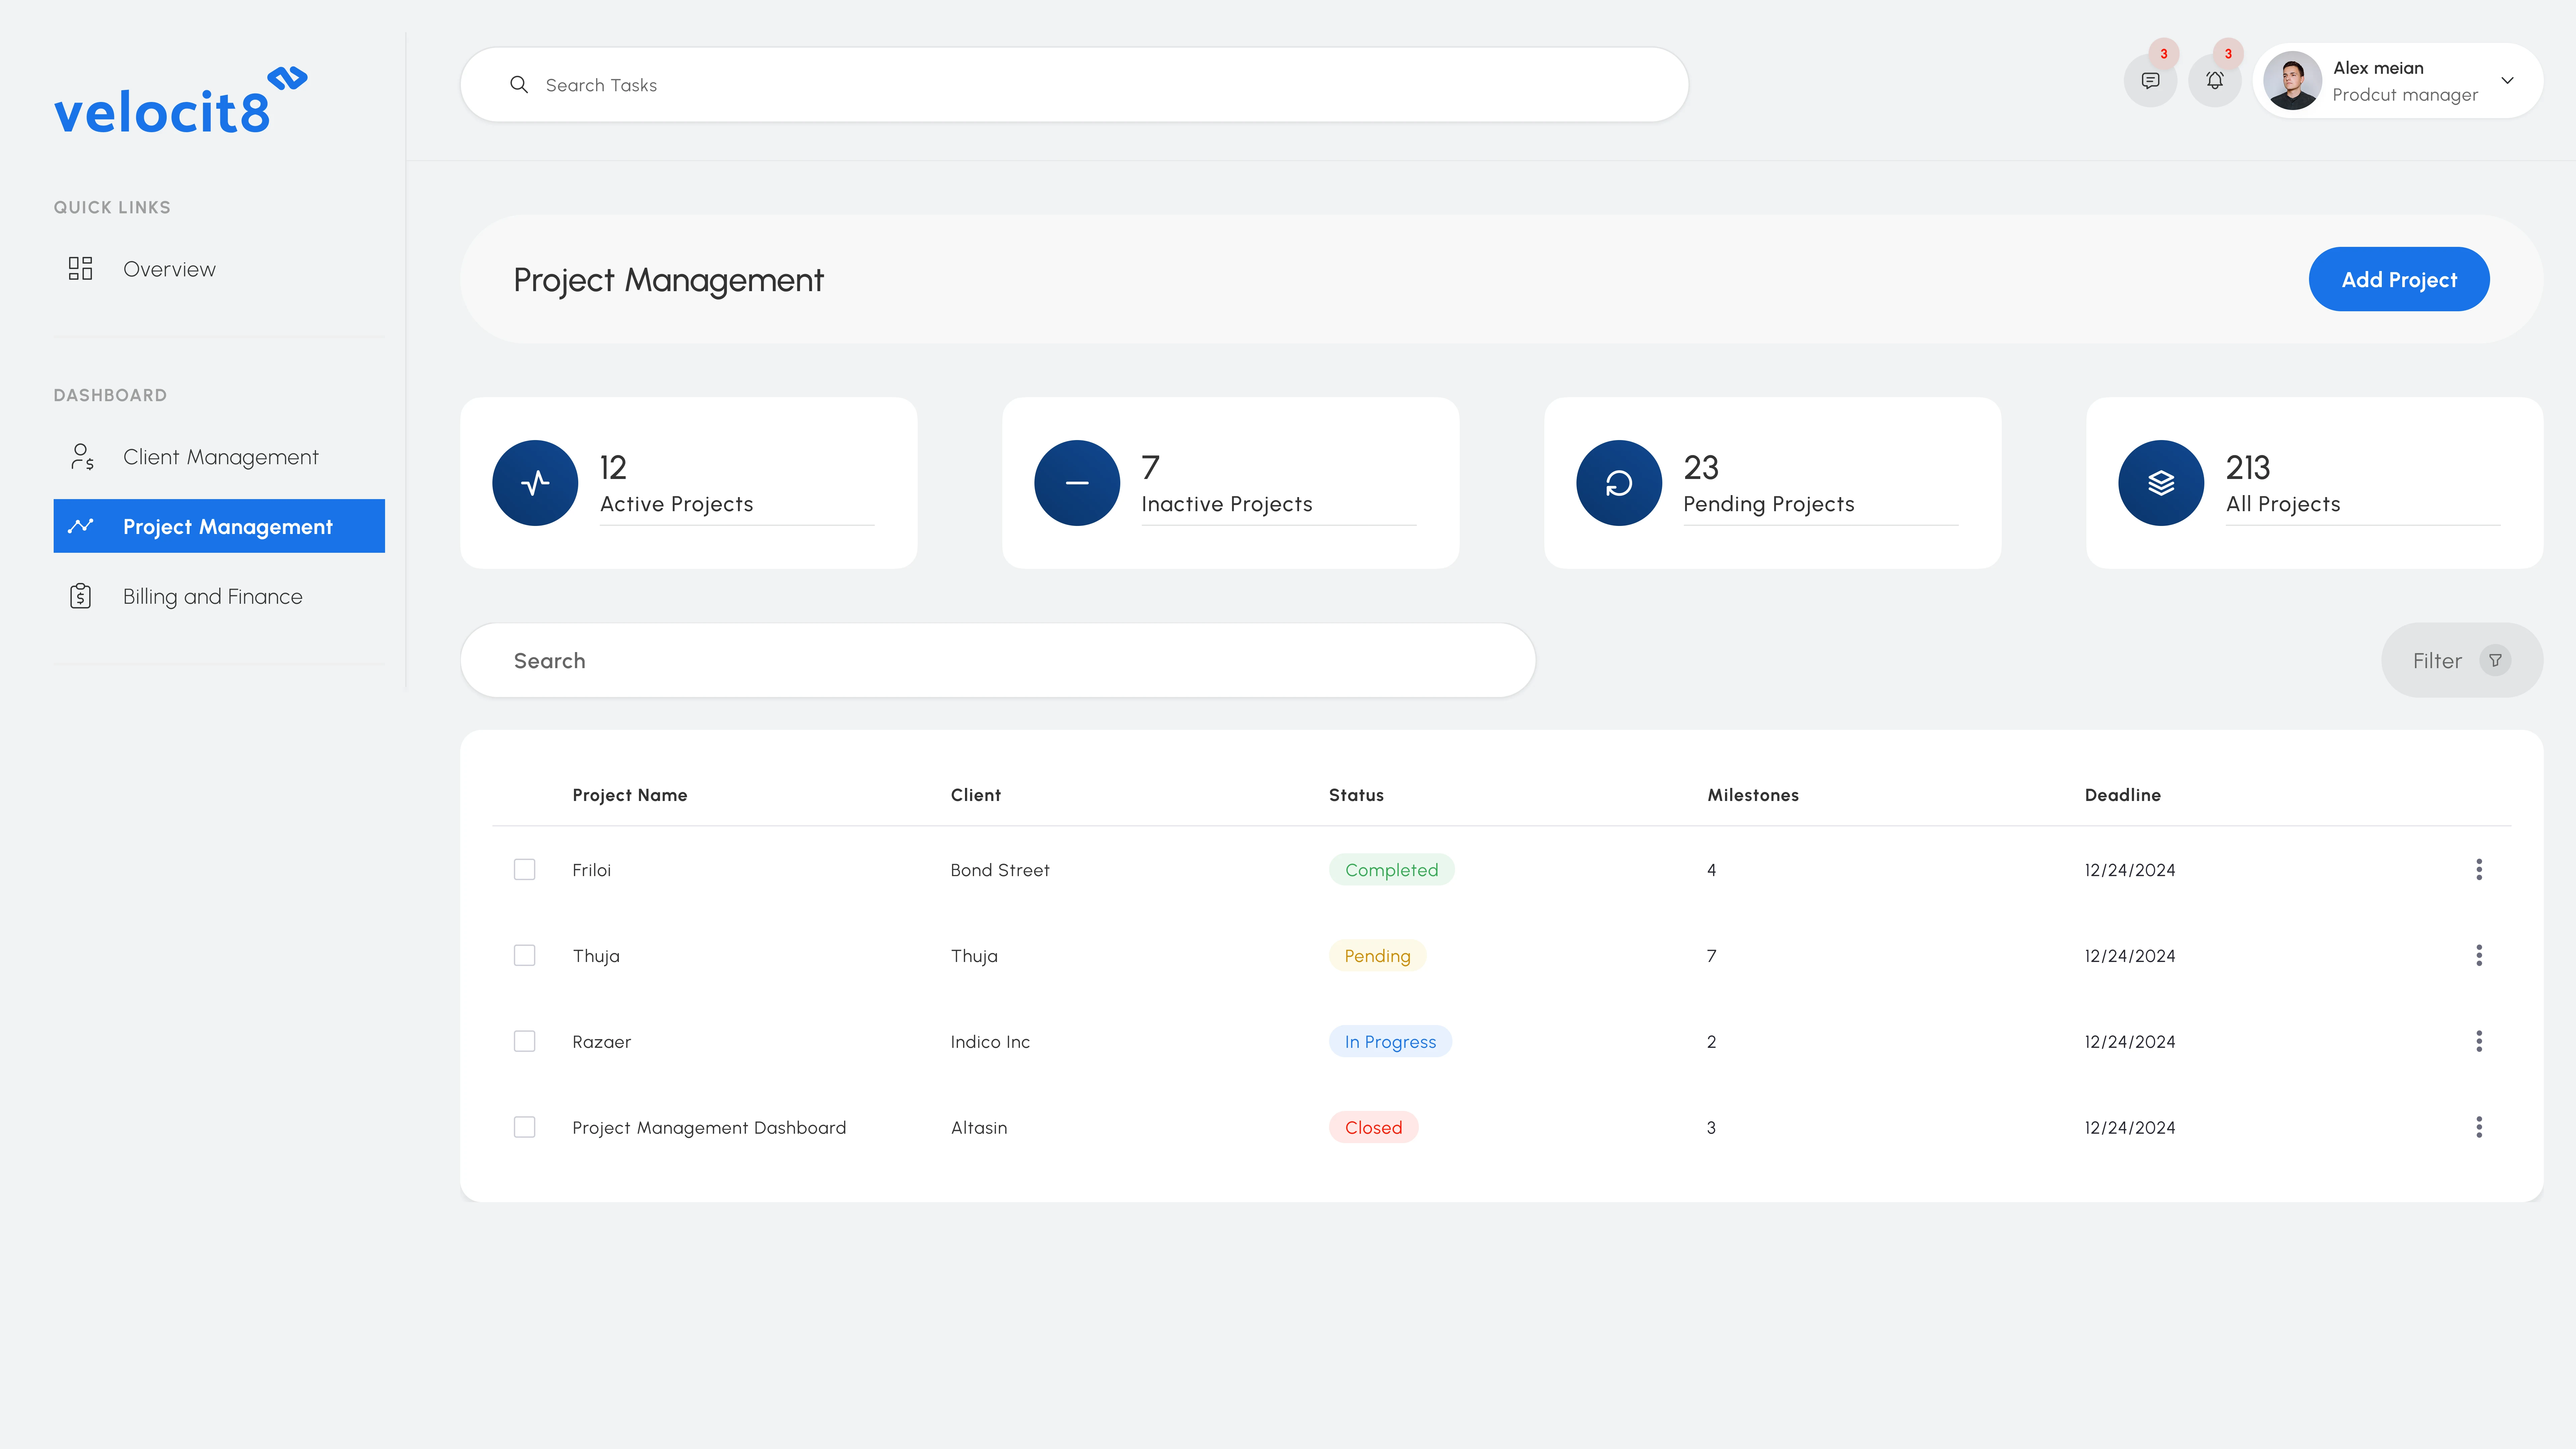Go to Client Management in sidebar

coord(220,457)
